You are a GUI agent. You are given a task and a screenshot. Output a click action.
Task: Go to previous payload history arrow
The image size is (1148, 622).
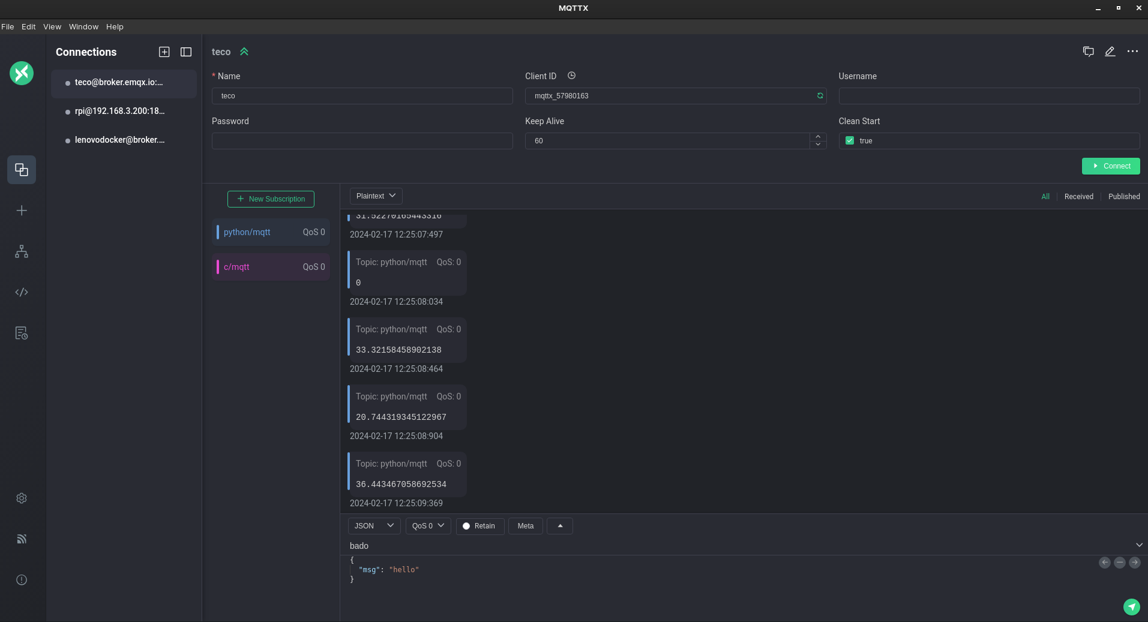1105,563
